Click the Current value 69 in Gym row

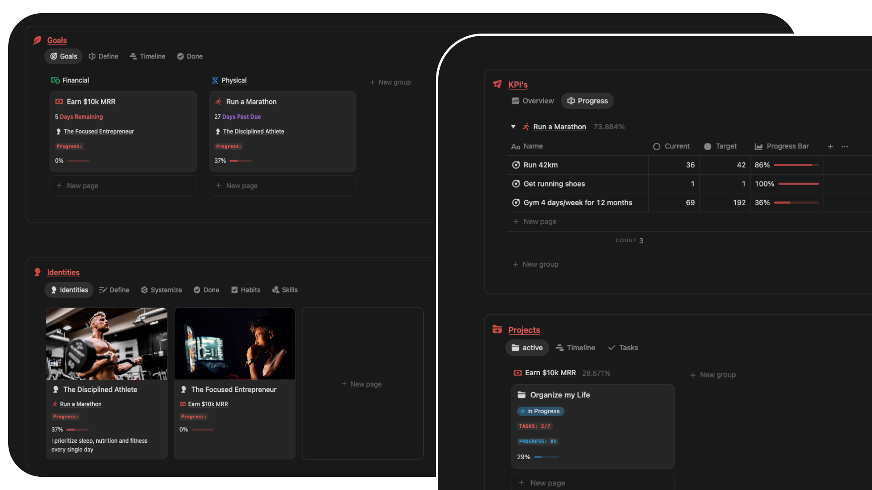[690, 203]
